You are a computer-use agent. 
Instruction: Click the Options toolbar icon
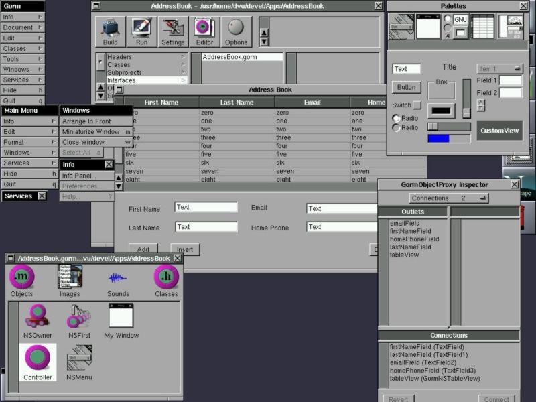[x=236, y=31]
